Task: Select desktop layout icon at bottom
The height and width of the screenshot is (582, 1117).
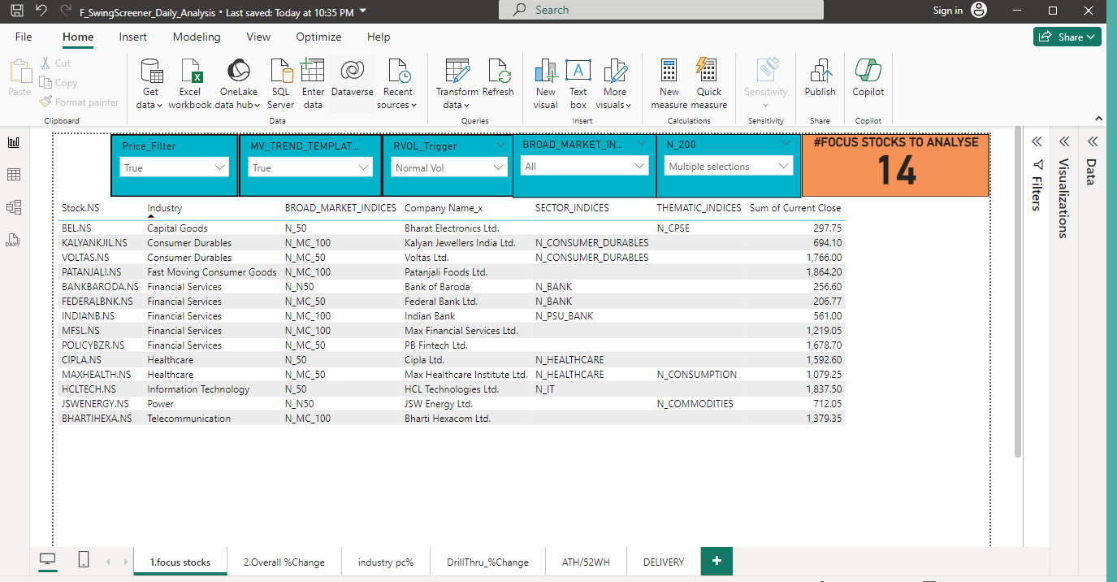Action: 48,560
